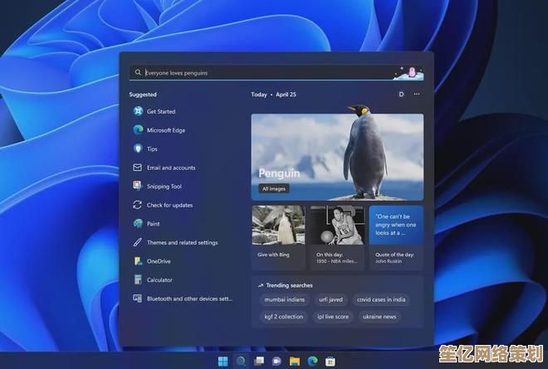
Task: Open Microsoft Store from the taskbar
Action: 330,362
